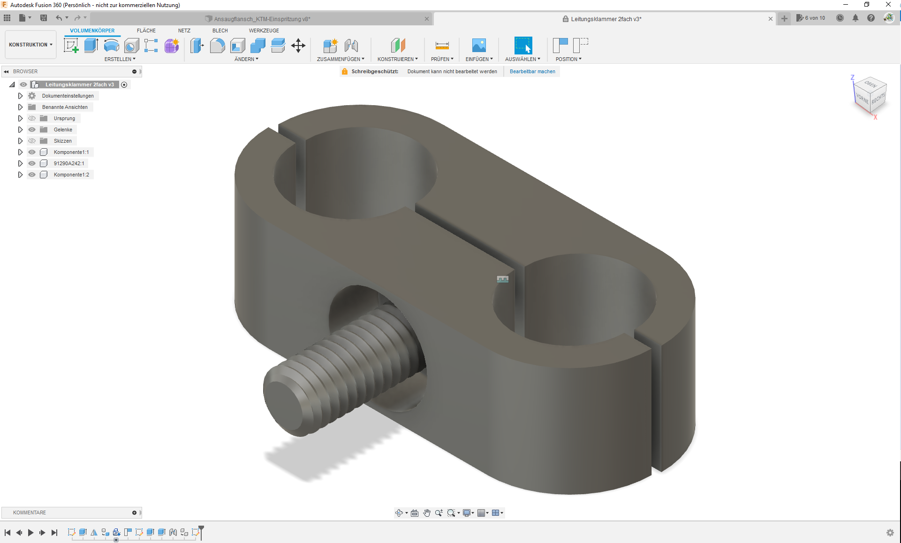Screen dimensions: 901x543
Task: Select the Joint tool icon
Action: pos(351,46)
